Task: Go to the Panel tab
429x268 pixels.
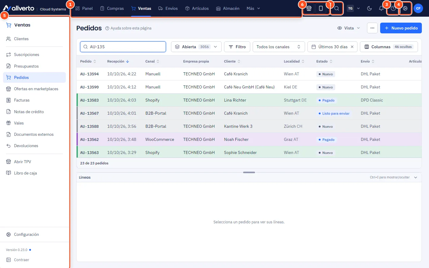Action: pos(84,8)
